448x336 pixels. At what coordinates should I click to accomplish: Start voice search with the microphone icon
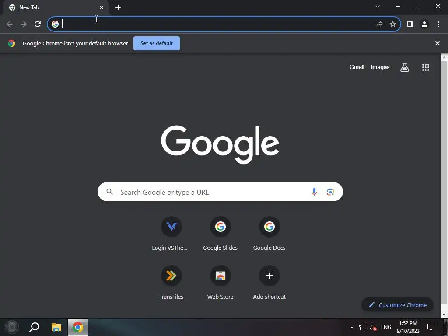point(314,192)
